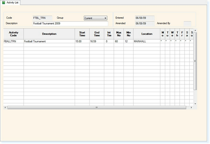Toggle Monday cell for FBALLTRN row
The width and height of the screenshot is (210, 144).
163,41
